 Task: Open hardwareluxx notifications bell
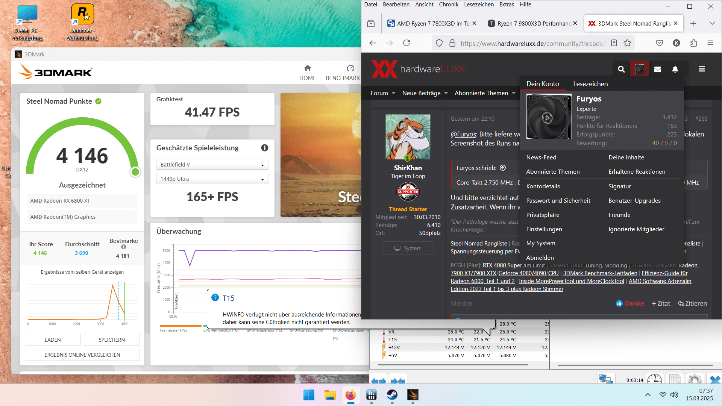675,69
